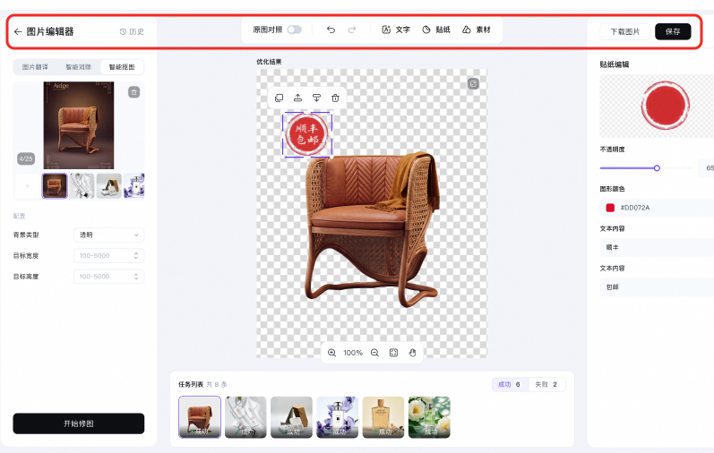Delete the source image with trash icon
Screen dimensions: 714x453
133,92
